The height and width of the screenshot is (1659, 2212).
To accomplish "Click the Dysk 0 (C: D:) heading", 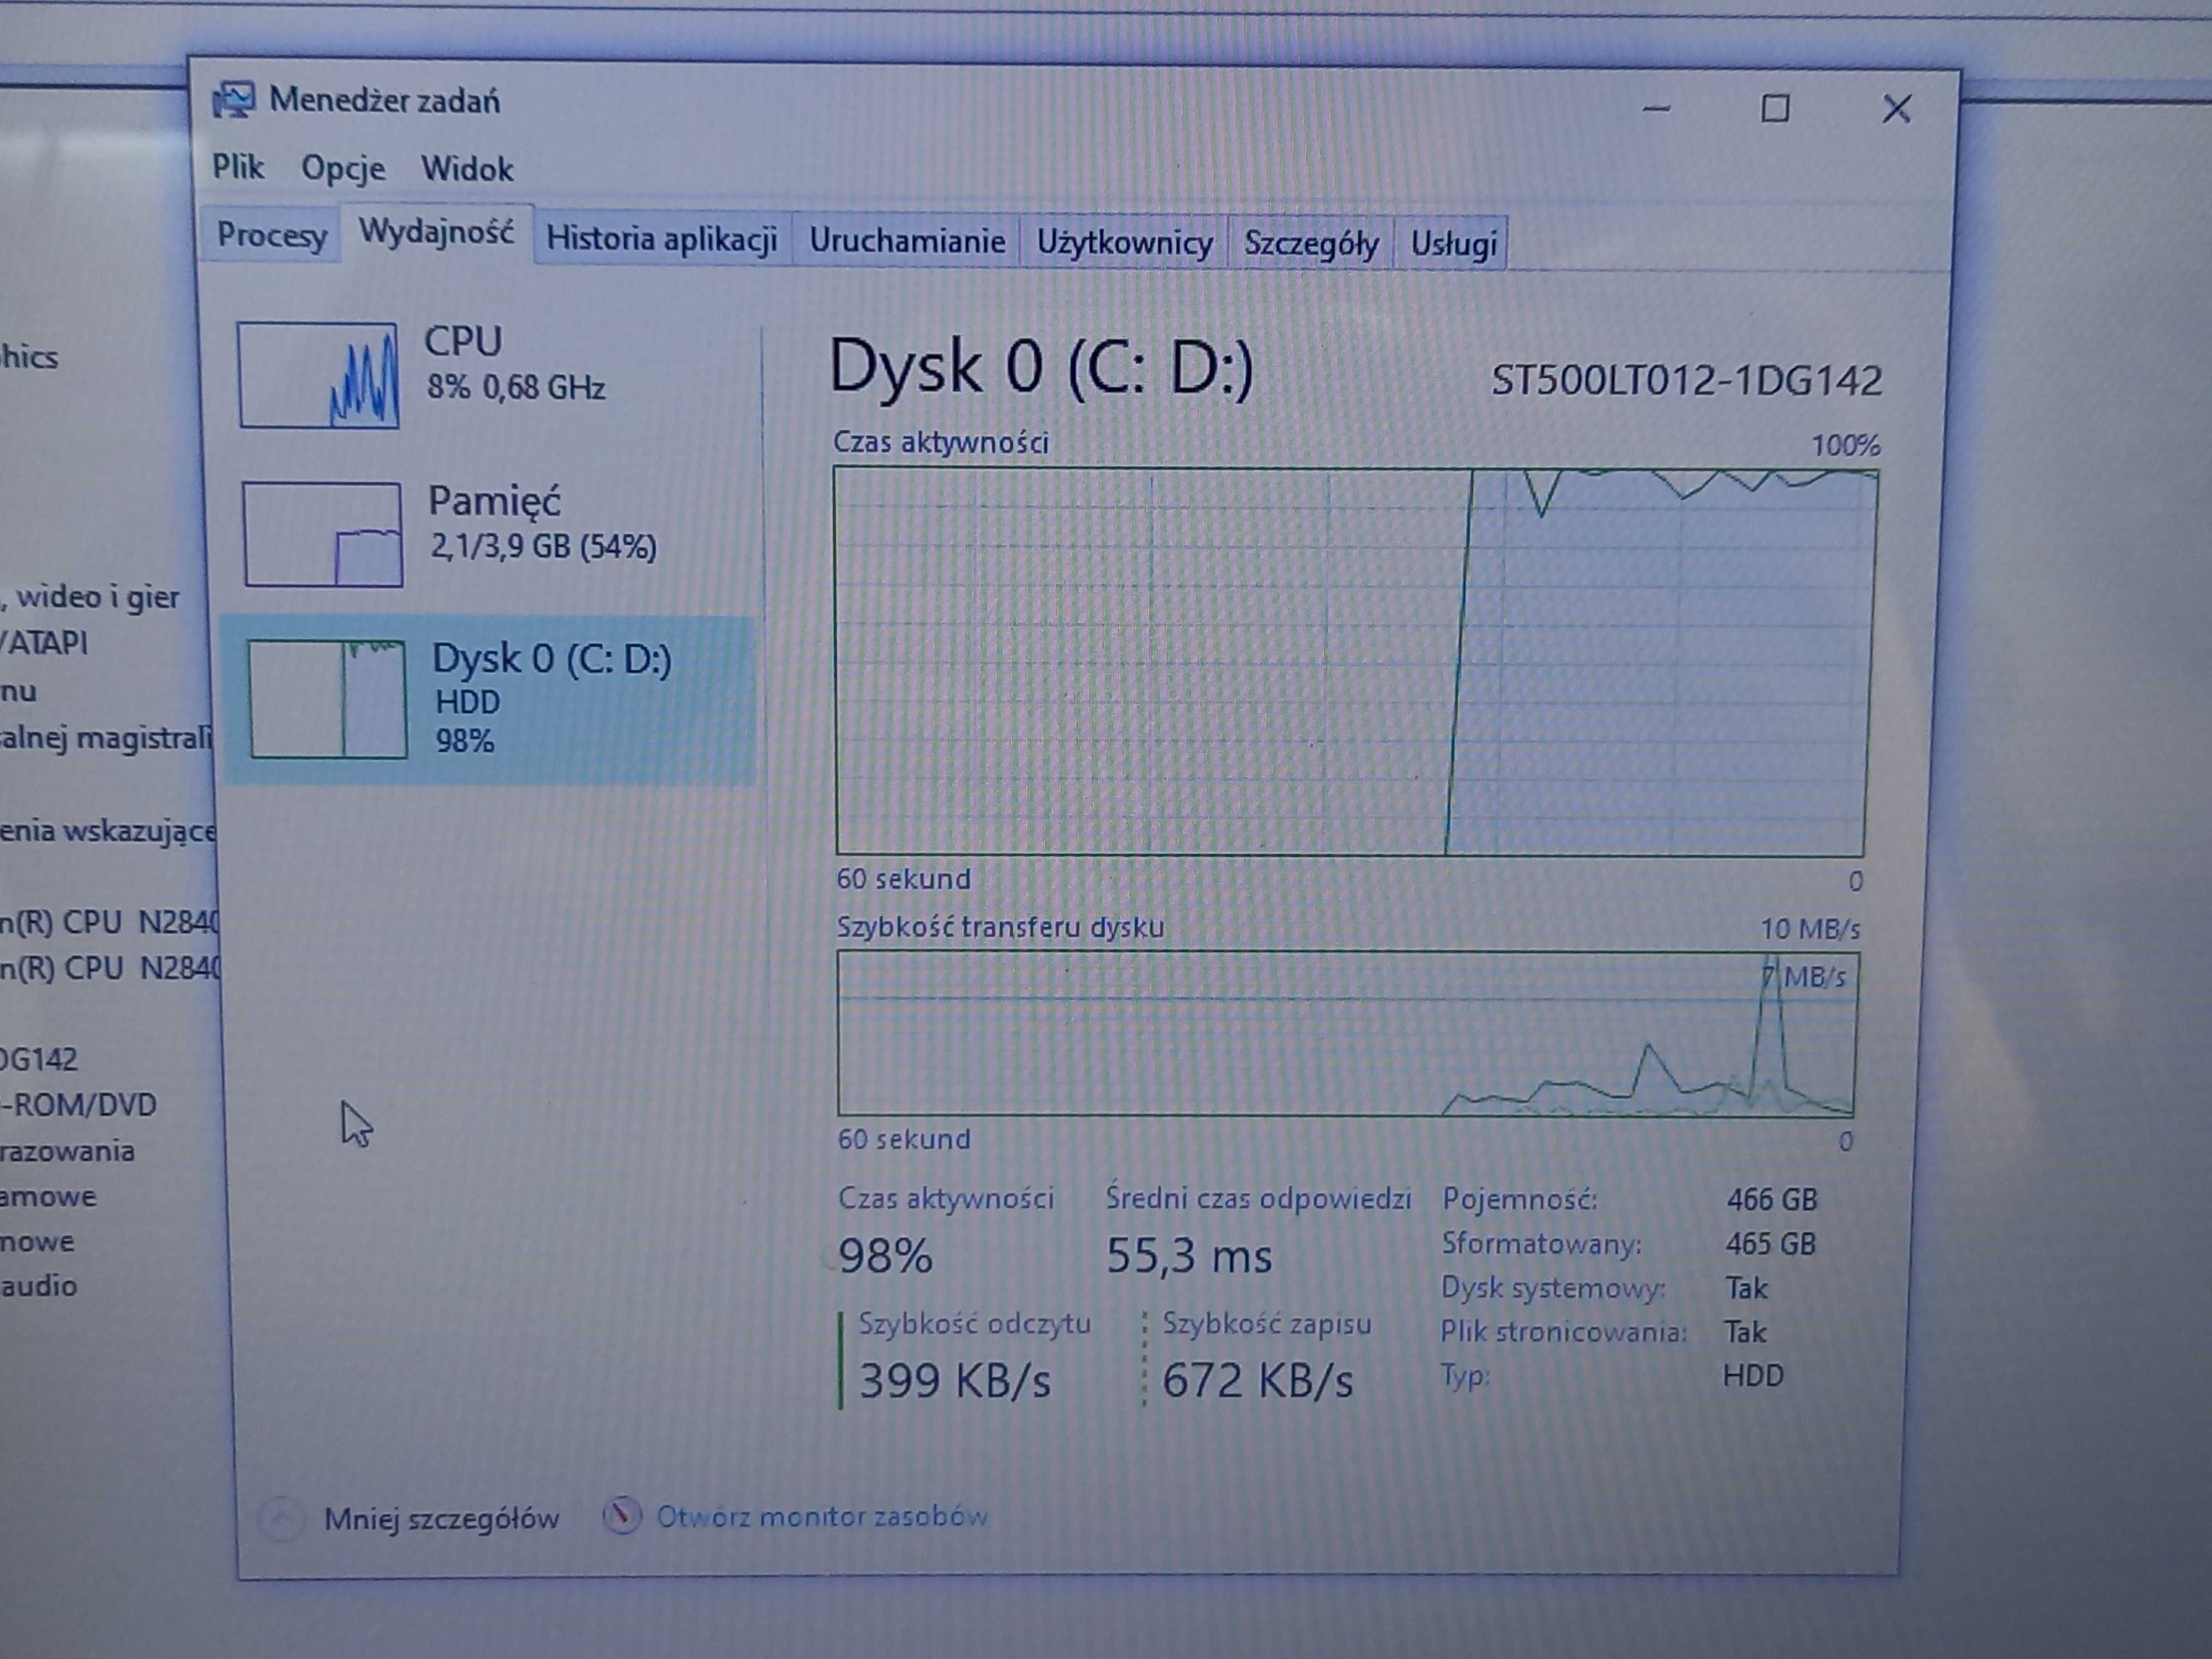I will click(1042, 367).
